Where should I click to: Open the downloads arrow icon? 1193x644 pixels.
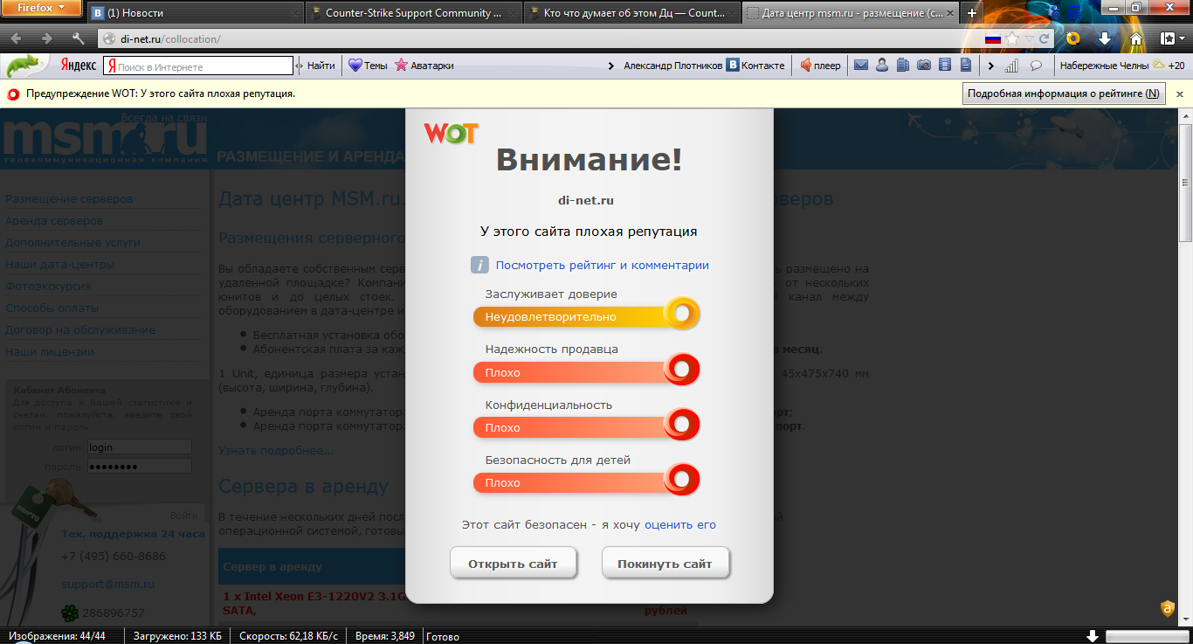click(1105, 38)
